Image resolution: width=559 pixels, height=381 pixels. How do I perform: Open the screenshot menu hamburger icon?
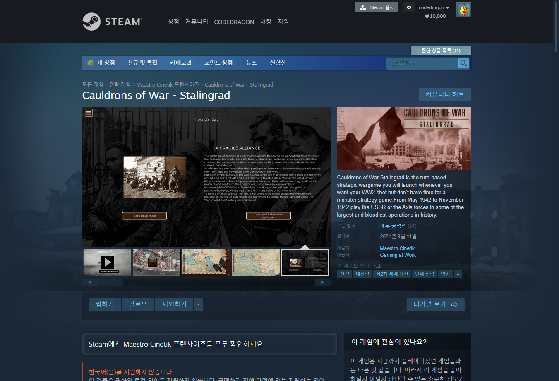coord(89,113)
